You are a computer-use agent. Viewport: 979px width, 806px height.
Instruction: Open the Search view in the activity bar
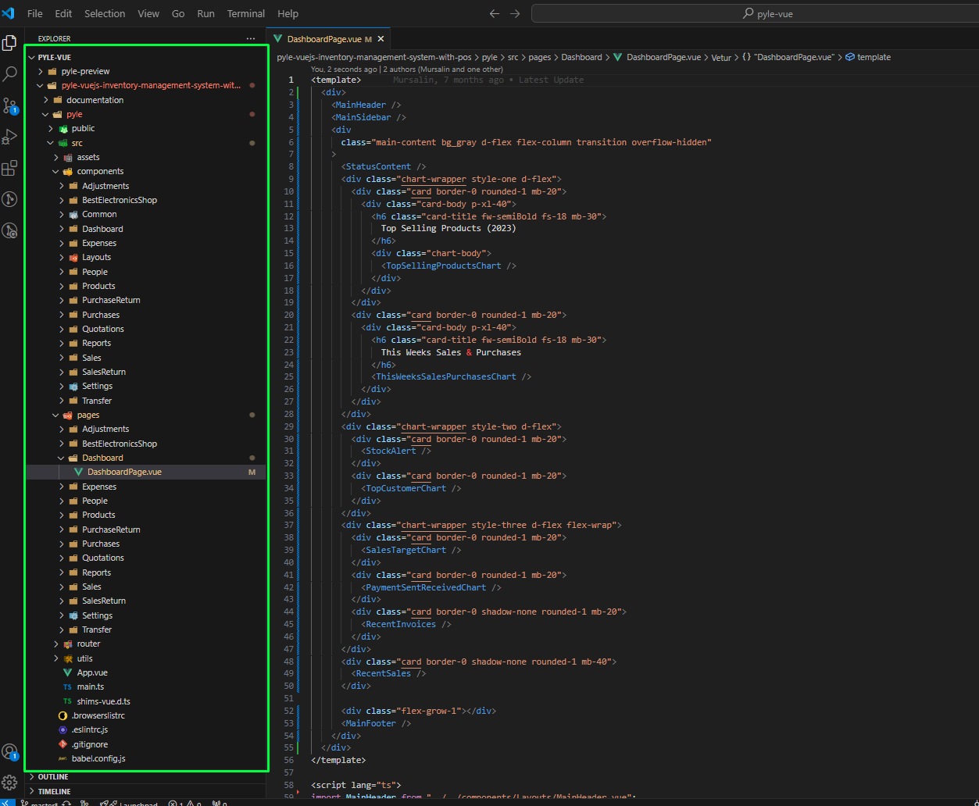point(9,74)
